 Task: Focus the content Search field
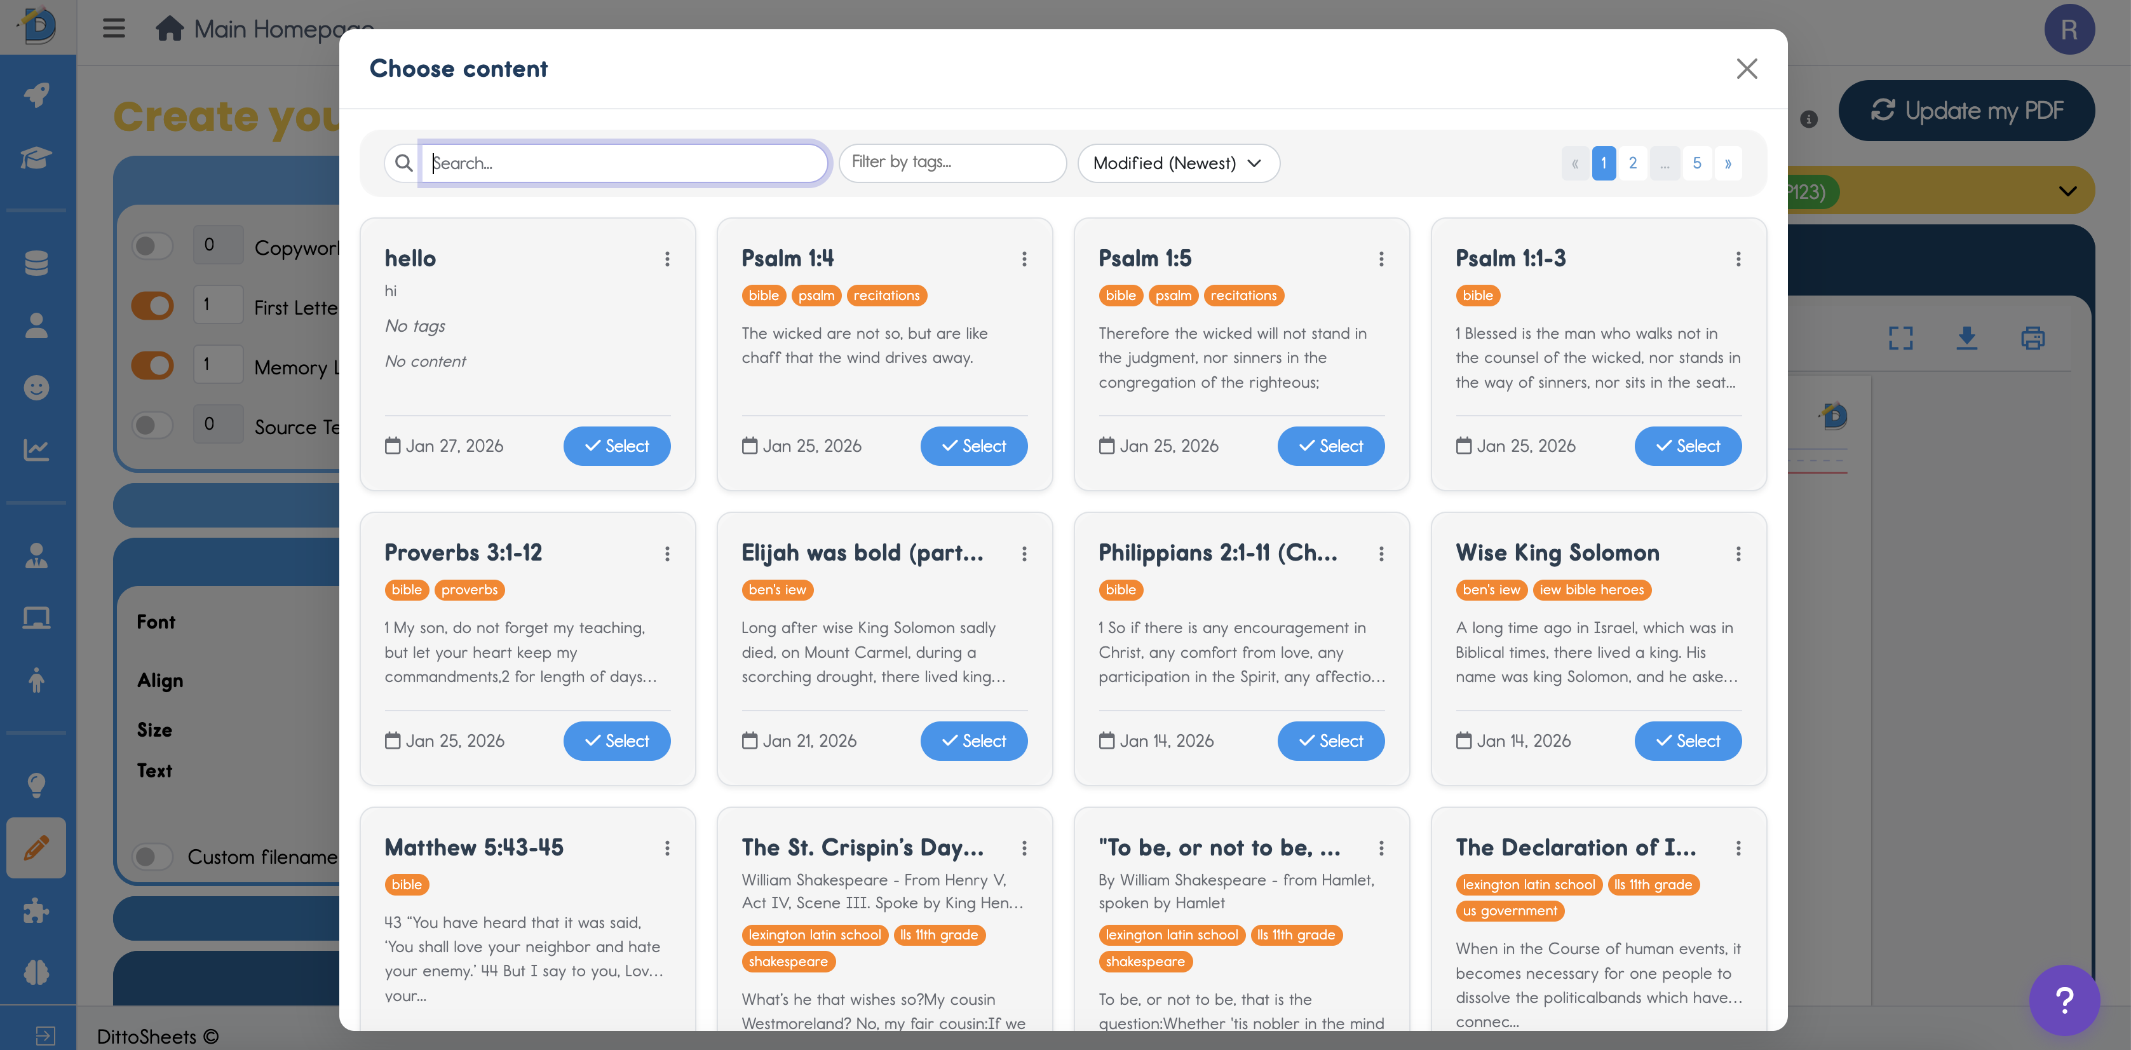click(x=624, y=163)
